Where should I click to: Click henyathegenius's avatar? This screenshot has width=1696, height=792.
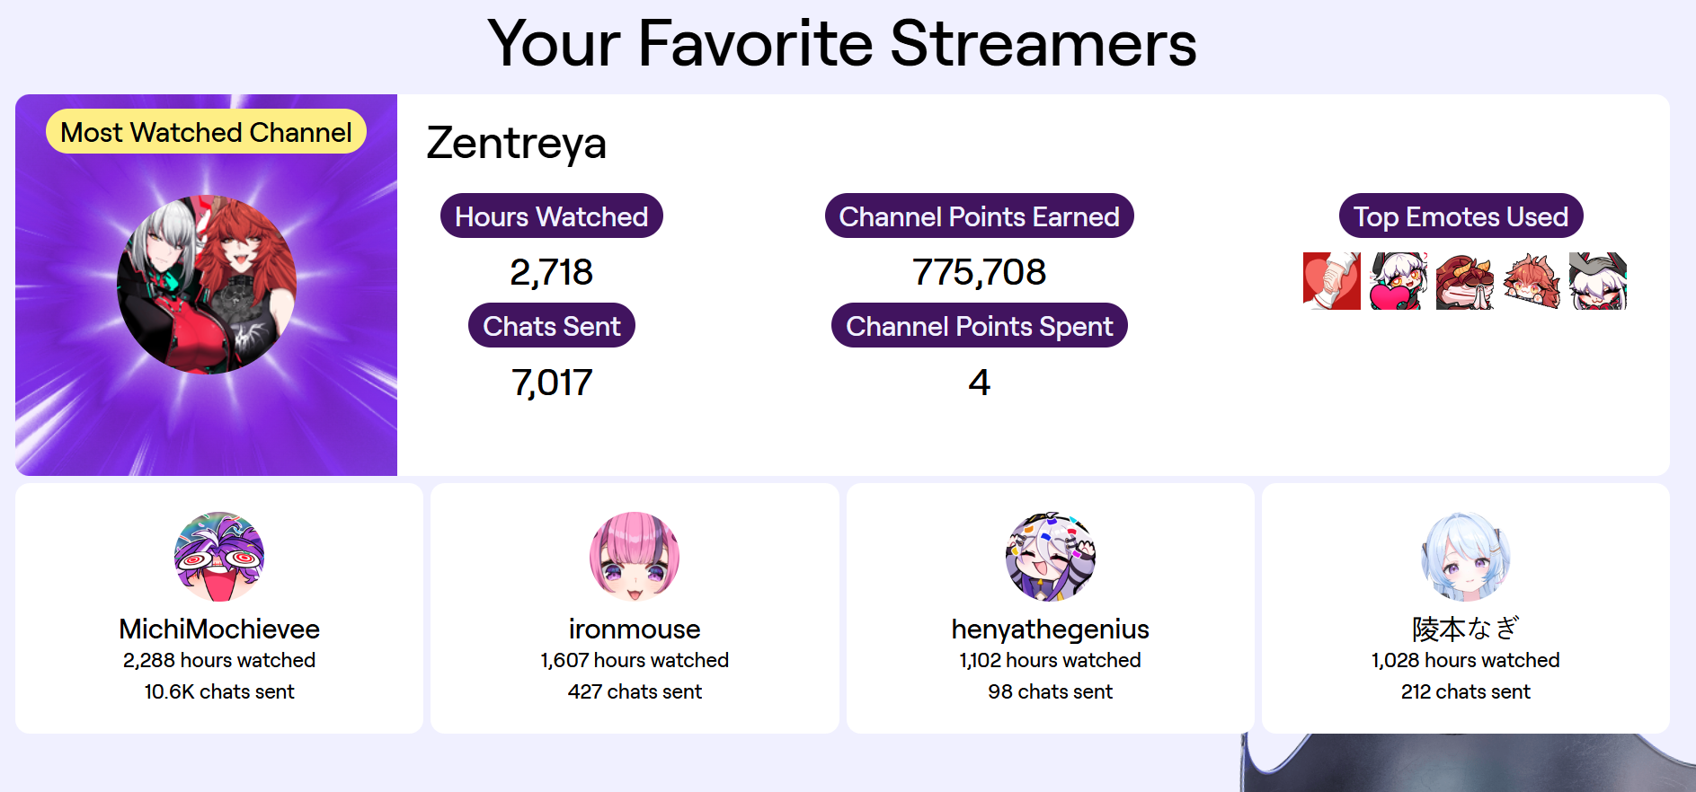1050,557
